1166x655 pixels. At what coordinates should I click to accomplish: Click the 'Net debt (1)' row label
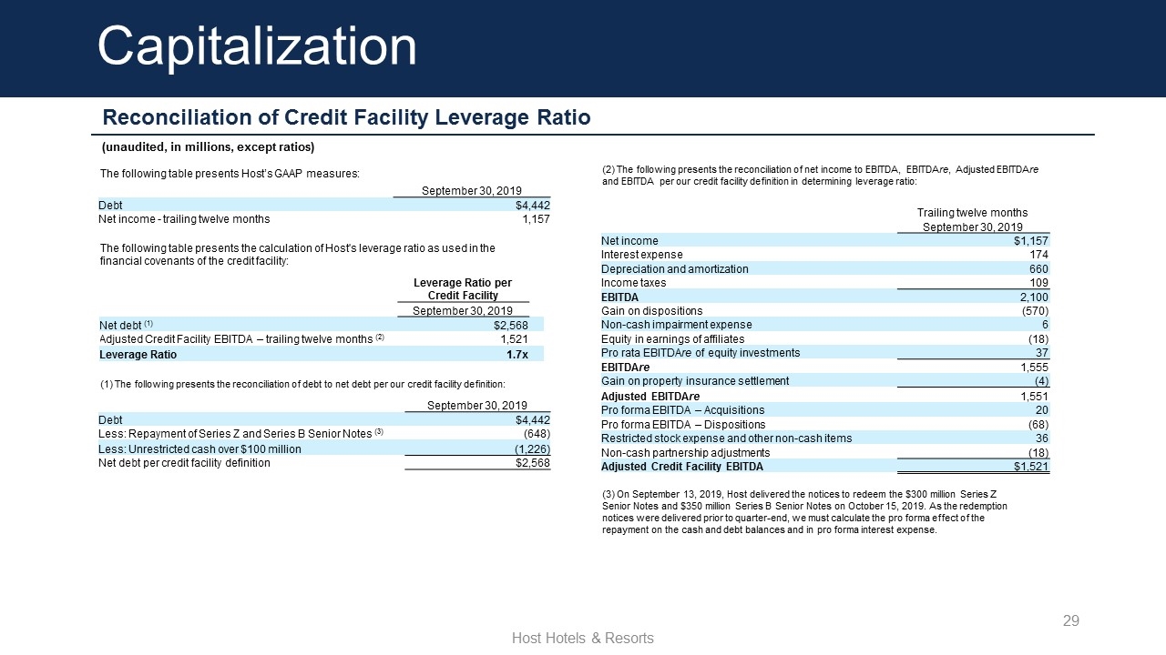(126, 325)
